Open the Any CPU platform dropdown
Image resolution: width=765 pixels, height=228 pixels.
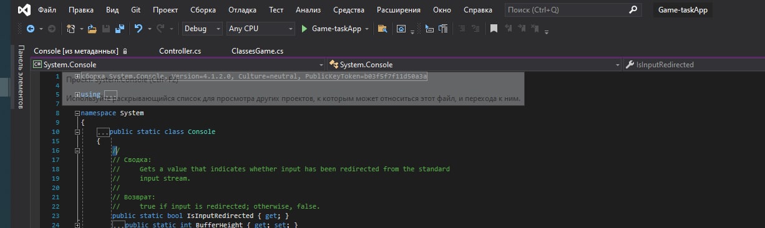[260, 29]
